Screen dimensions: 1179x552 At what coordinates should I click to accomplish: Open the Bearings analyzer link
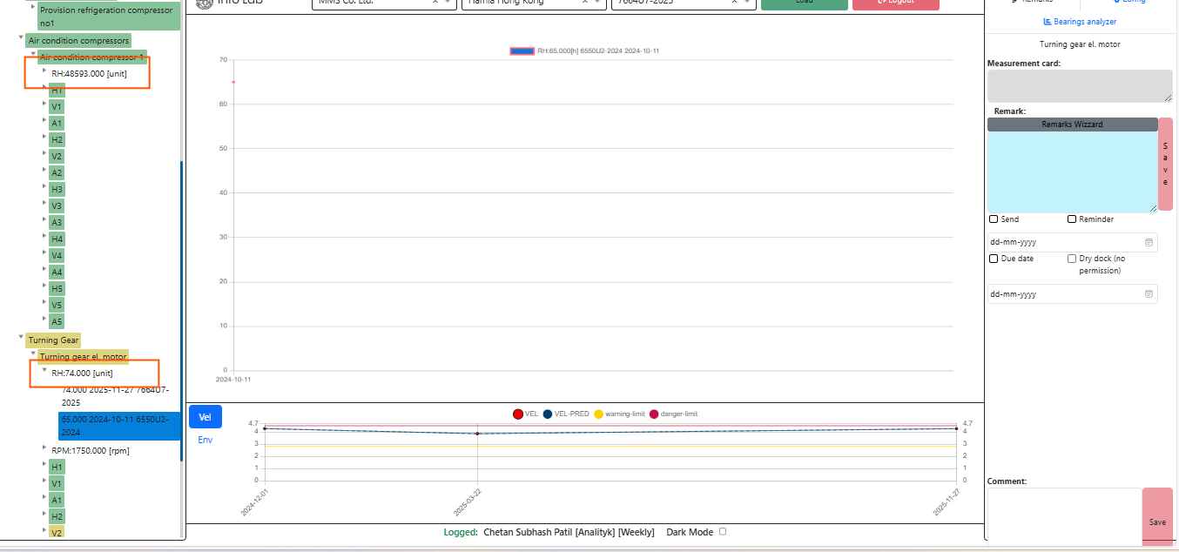click(1080, 22)
